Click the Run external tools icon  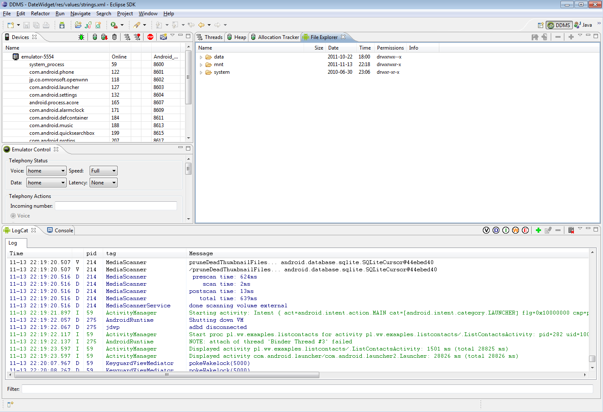(x=114, y=25)
